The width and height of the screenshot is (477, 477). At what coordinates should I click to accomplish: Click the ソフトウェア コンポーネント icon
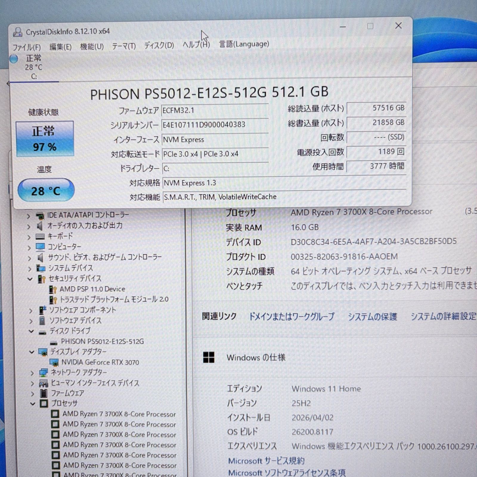tap(42, 310)
